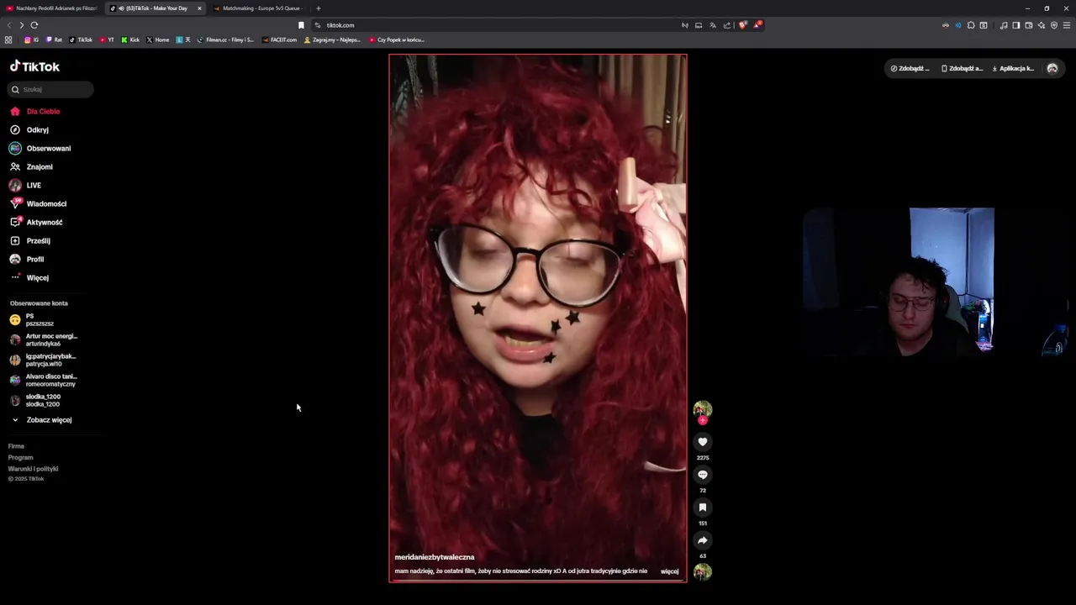Open followed account arturindyka6
The width and height of the screenshot is (1076, 605).
(x=44, y=340)
